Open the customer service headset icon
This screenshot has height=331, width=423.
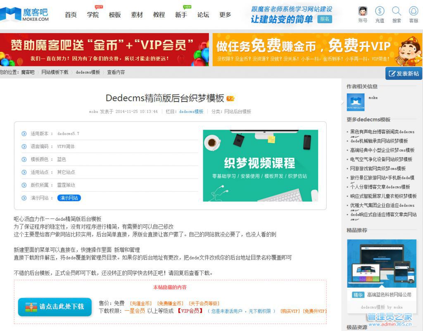pos(413,11)
